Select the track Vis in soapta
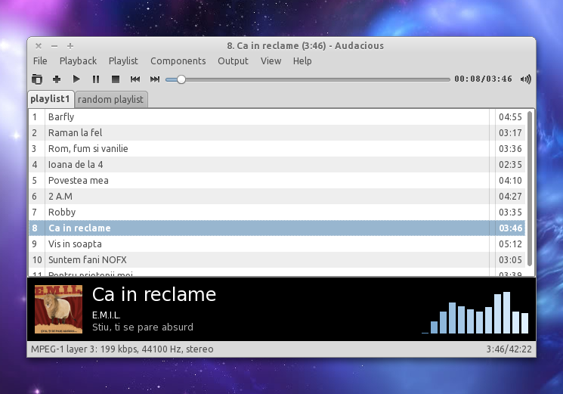This screenshot has width=563, height=394. click(277, 244)
